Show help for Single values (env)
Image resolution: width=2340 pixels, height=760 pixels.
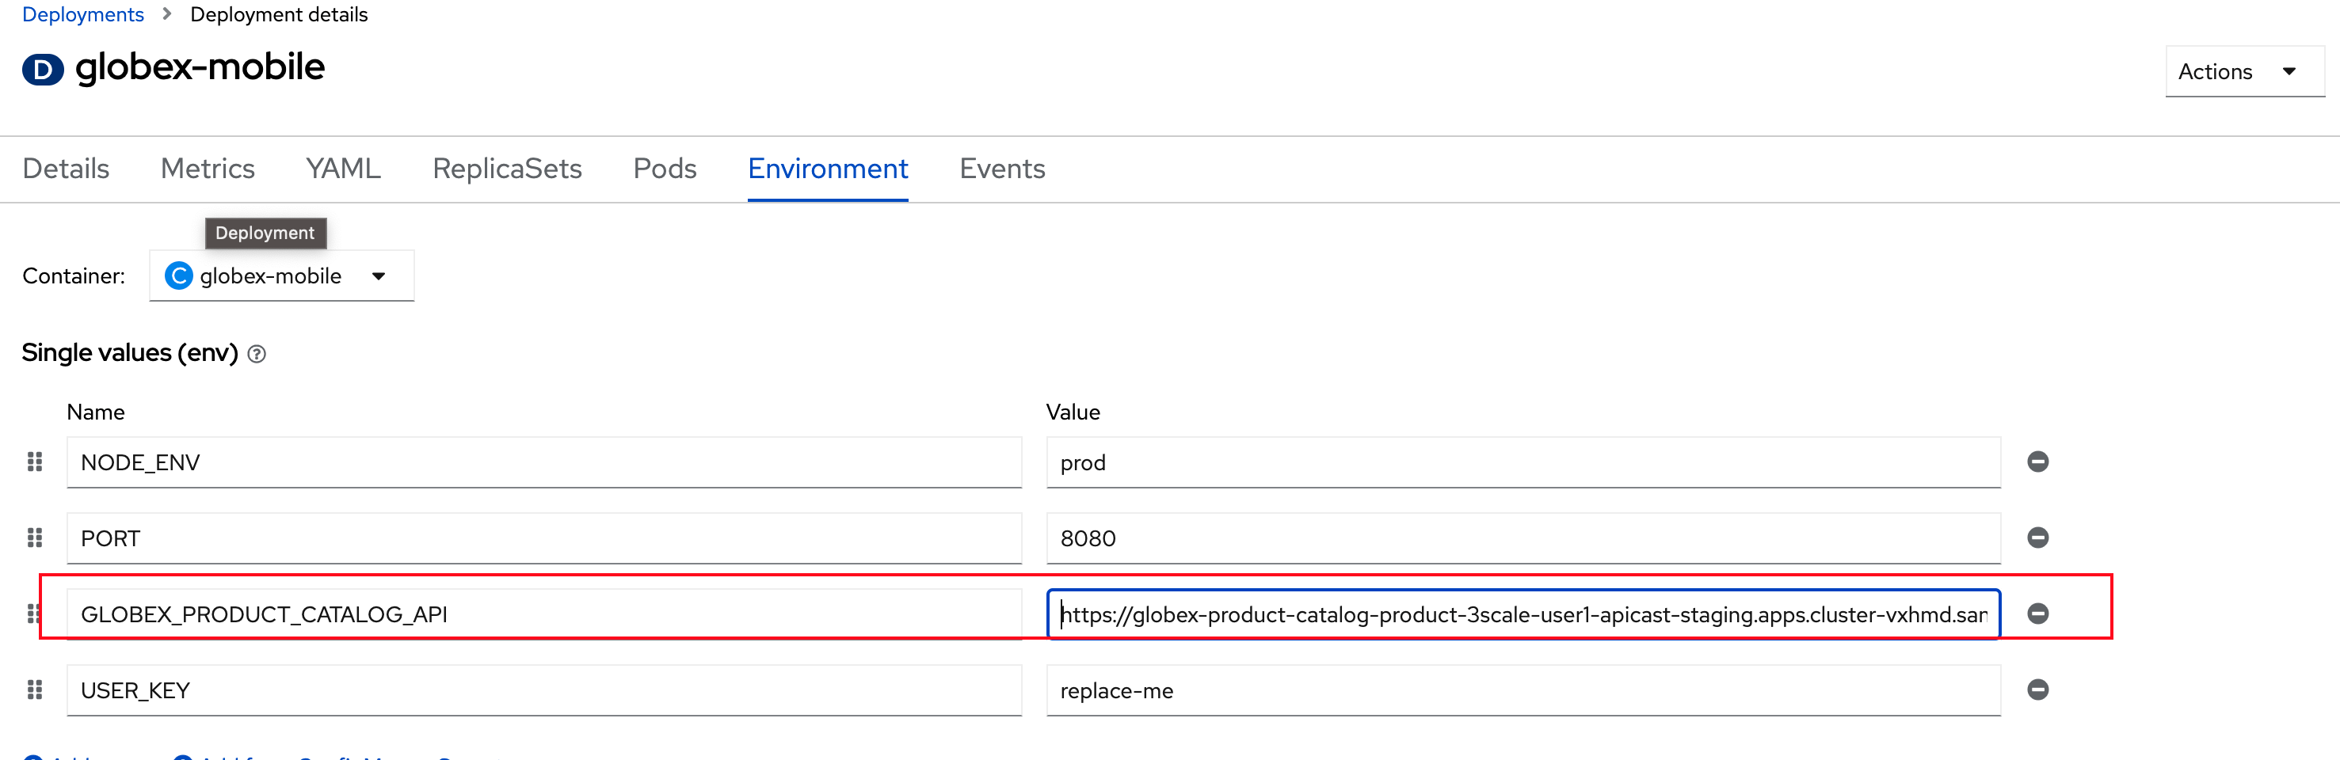257,354
